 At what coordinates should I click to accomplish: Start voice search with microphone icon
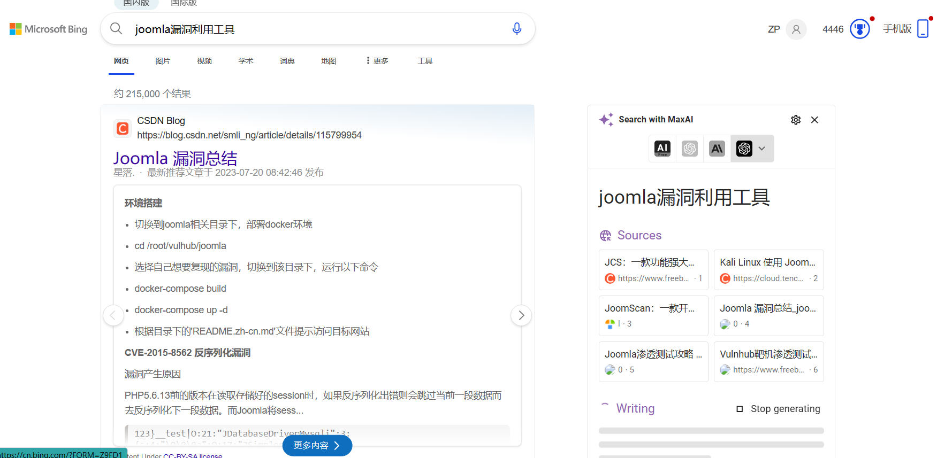[x=516, y=28]
